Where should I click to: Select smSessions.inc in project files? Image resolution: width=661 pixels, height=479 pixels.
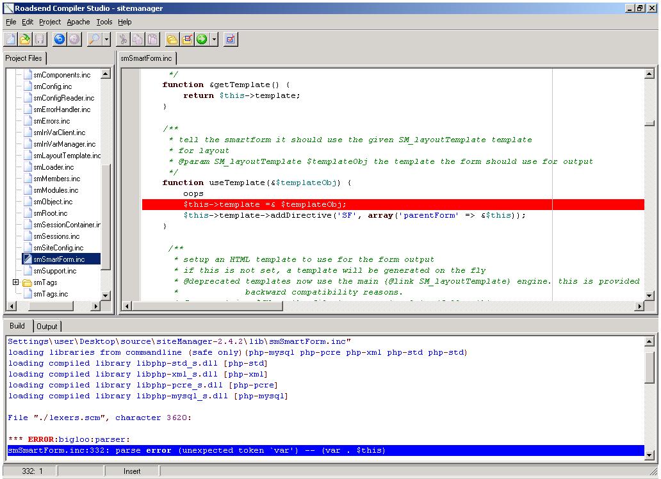tap(56, 236)
